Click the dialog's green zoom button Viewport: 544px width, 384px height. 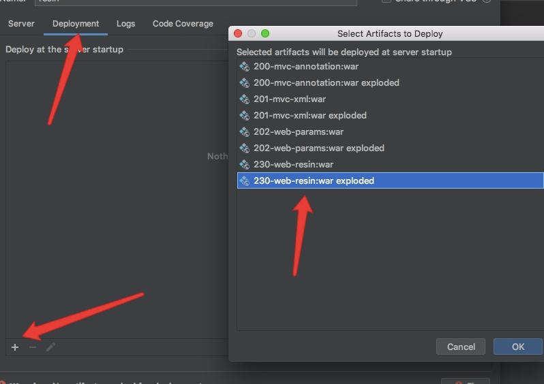coord(265,33)
